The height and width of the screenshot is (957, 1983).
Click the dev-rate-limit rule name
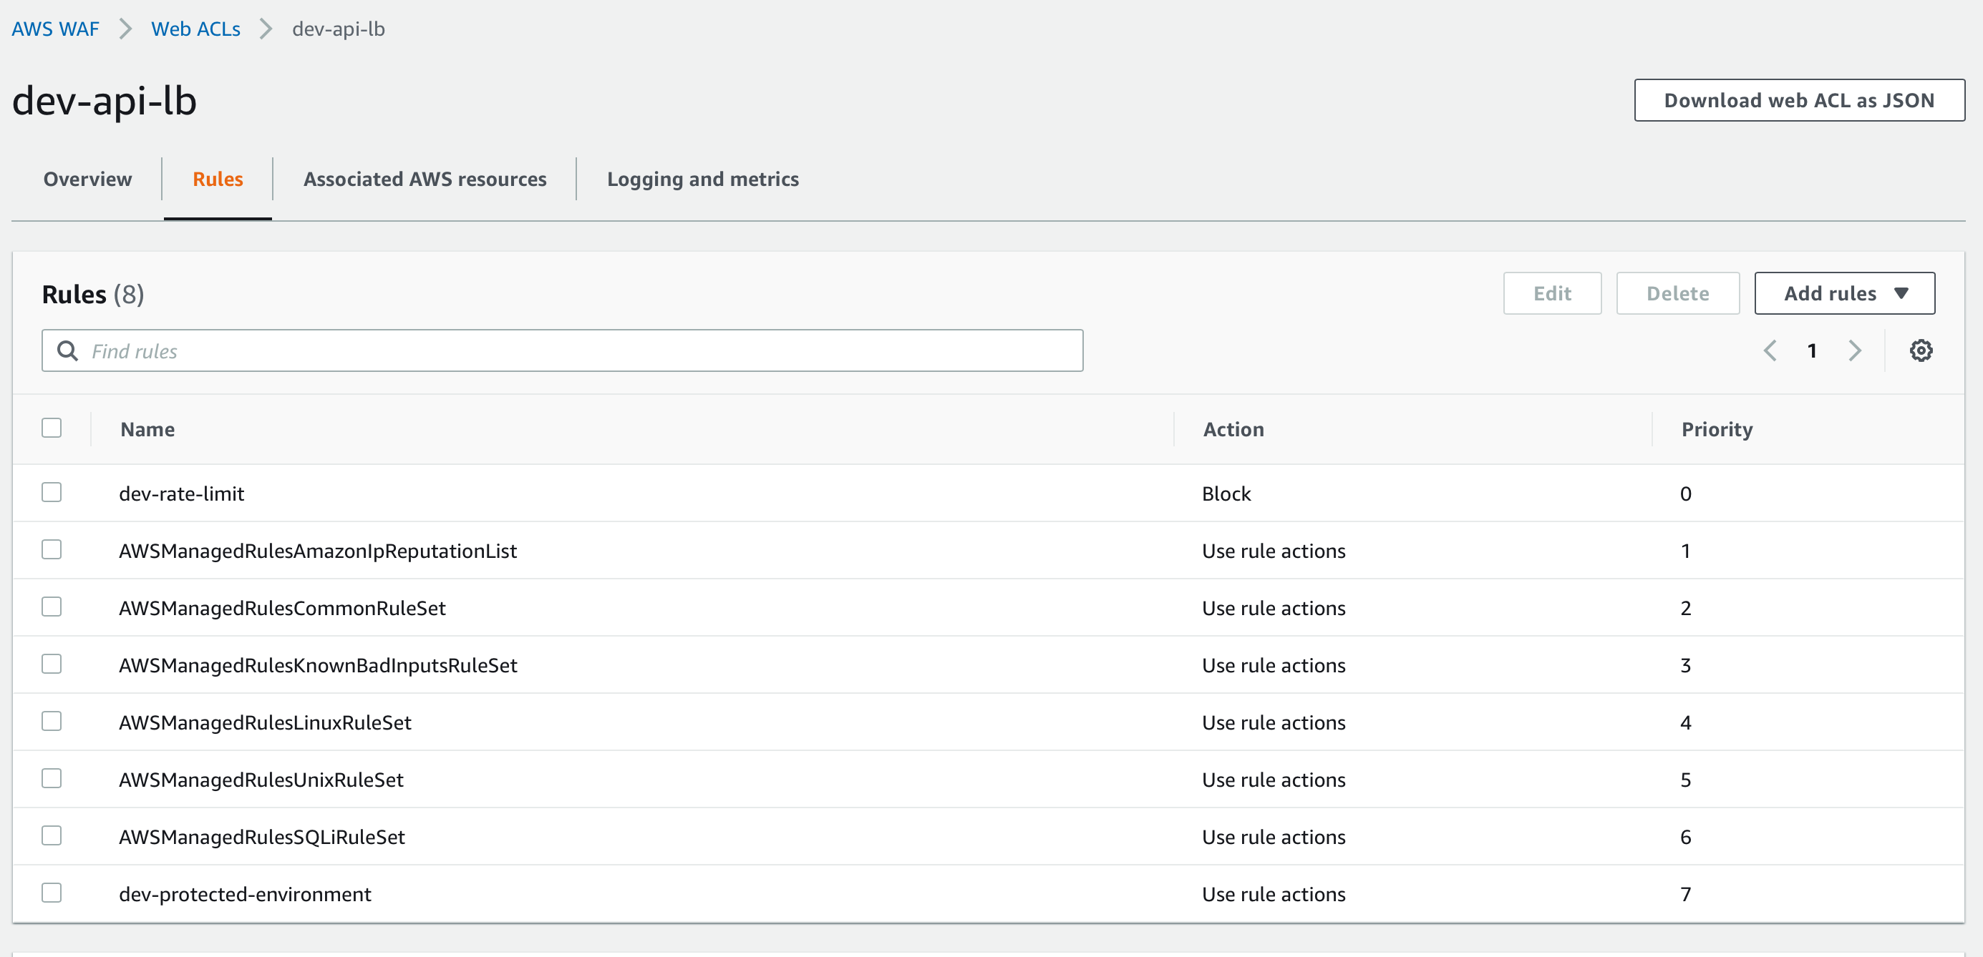[x=182, y=494]
